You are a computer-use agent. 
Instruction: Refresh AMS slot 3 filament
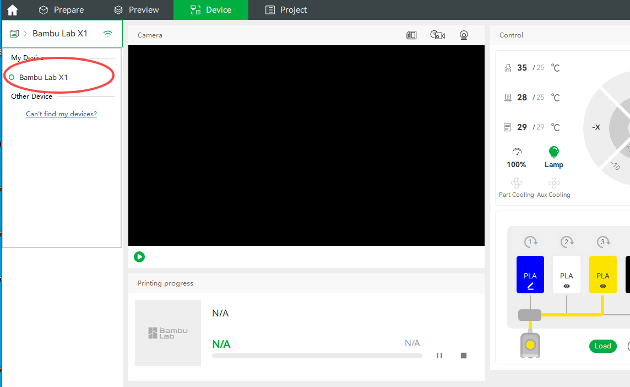(603, 242)
